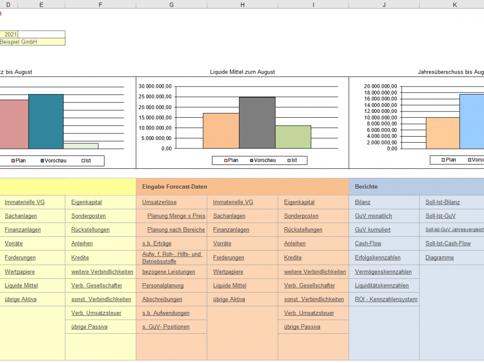This screenshot has height=363, width=484.
Task: Open ROI - Kennzahlensystem report
Action: pos(386,299)
